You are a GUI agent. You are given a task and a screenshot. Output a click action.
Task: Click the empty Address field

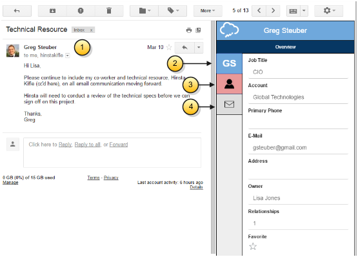pos(298,173)
